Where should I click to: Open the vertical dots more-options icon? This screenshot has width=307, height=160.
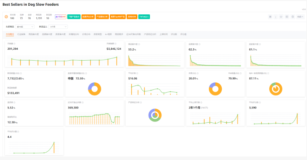point(275,17)
